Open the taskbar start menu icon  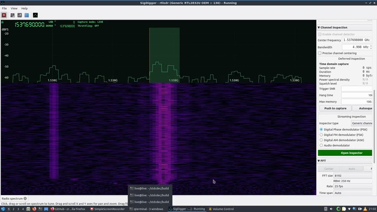3,209
